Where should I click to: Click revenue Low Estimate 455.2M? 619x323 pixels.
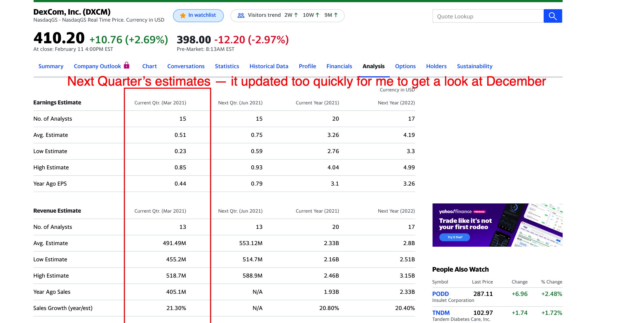(x=176, y=259)
